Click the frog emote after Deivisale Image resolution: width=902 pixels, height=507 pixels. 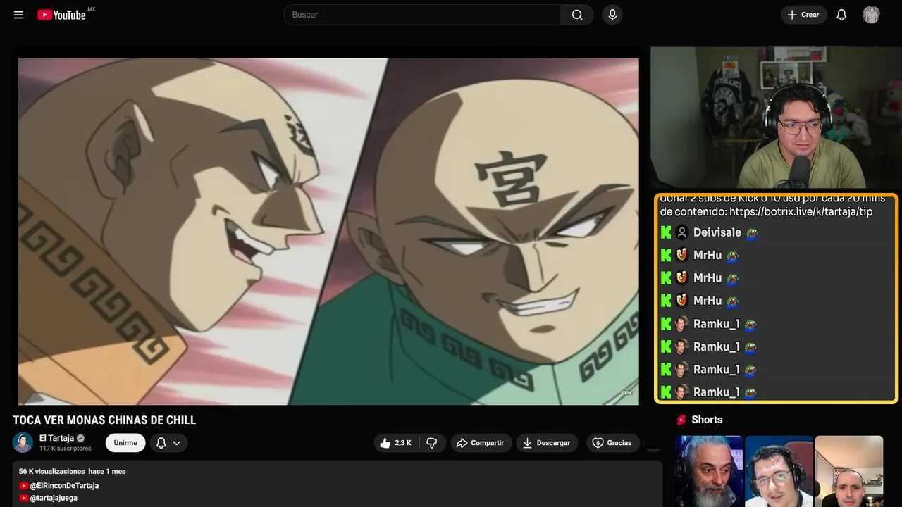752,233
